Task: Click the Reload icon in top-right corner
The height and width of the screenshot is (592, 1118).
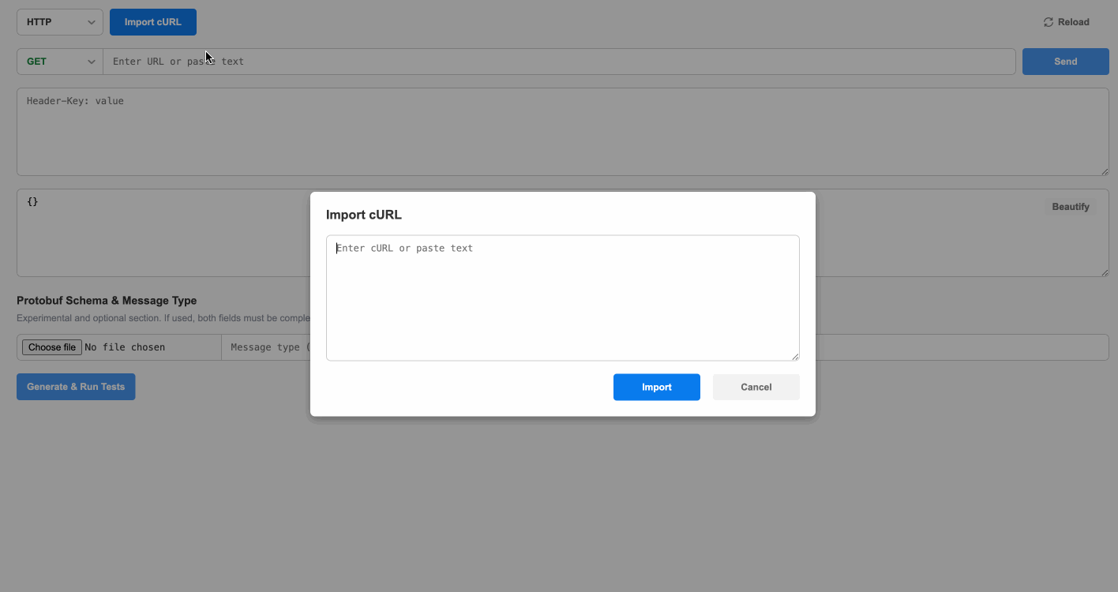Action: tap(1049, 22)
